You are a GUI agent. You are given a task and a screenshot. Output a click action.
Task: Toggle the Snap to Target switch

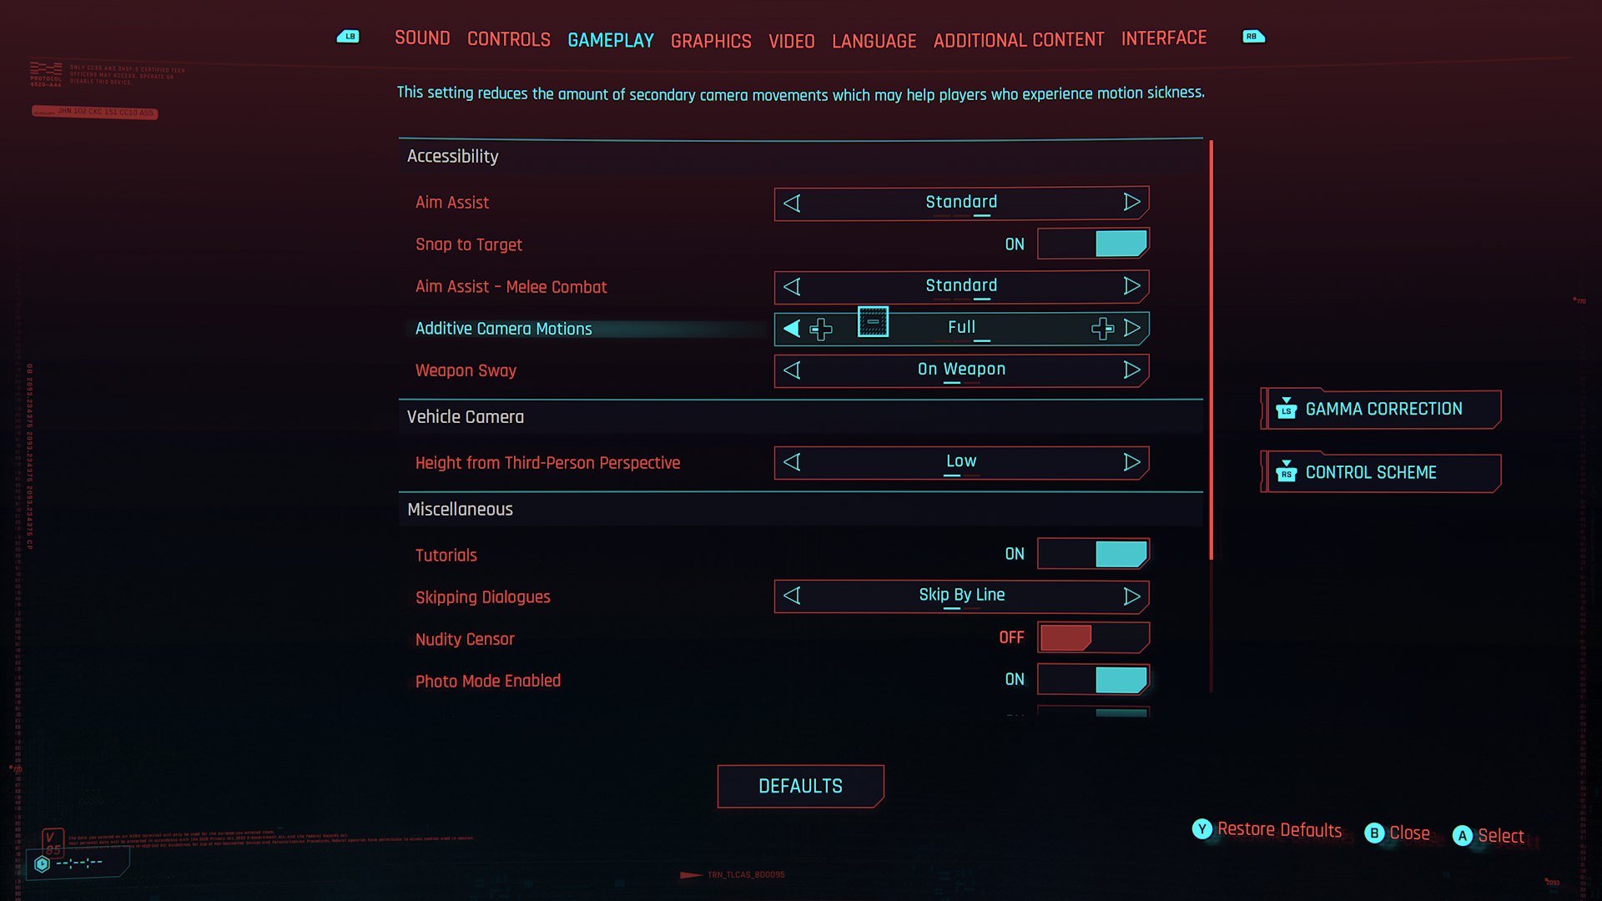tap(1091, 243)
